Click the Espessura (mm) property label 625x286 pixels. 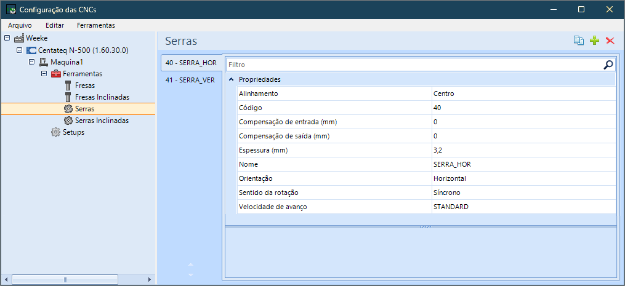coord(263,150)
